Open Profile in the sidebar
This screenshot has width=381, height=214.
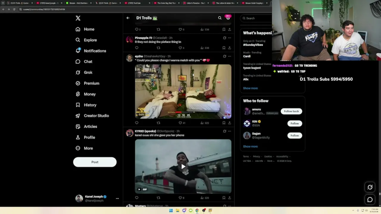pyautogui.click(x=85, y=137)
